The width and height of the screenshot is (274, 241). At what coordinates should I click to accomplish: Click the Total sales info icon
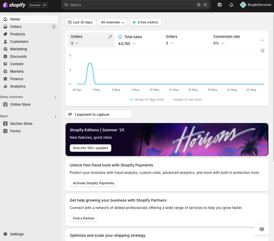120,37
